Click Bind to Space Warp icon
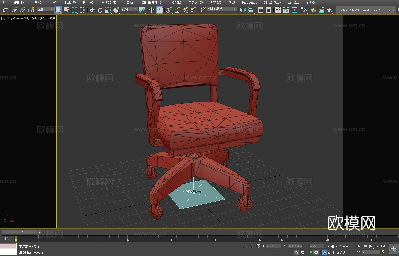Viewport: 399px width, 256px height. click(x=31, y=10)
